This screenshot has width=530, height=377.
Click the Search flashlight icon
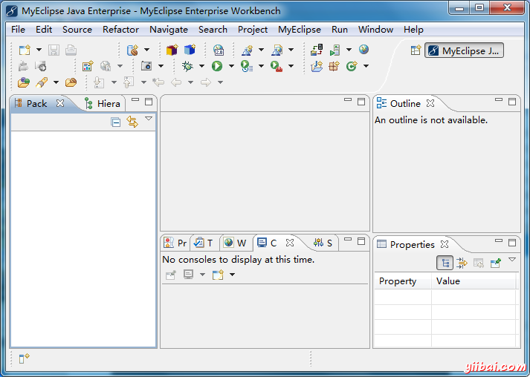point(42,82)
